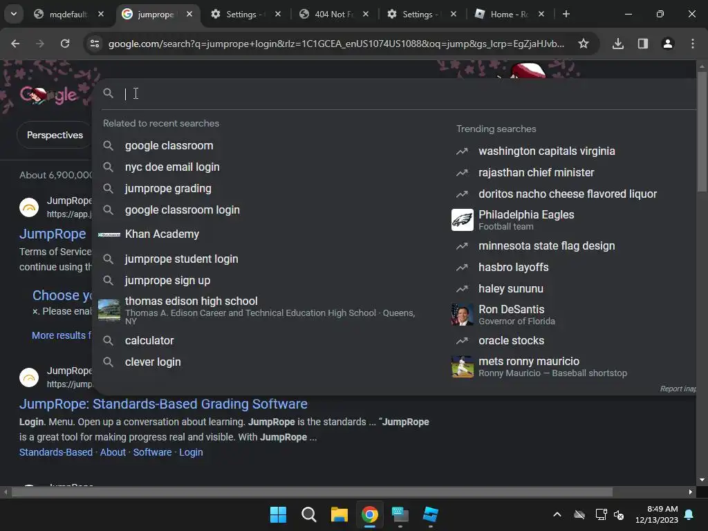Open File Explorer from taskbar
Screen dimensions: 708x531
click(339, 514)
